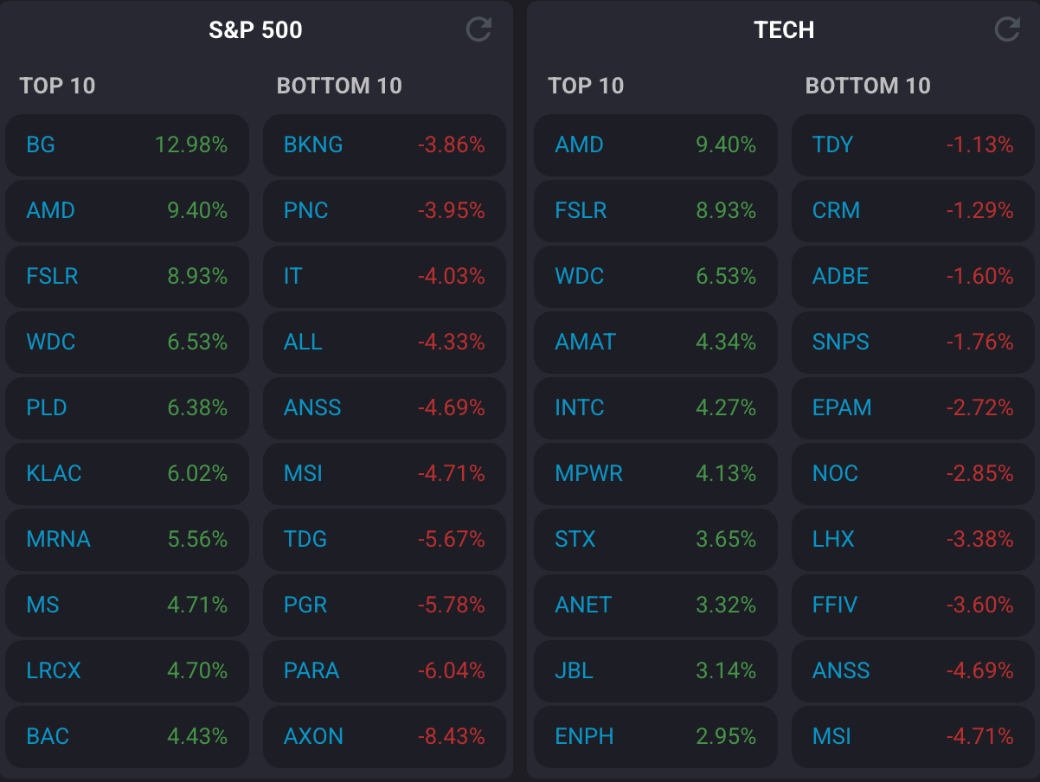This screenshot has height=782, width=1040.
Task: Click the AXON bottom performer
Action: pyautogui.click(x=384, y=736)
